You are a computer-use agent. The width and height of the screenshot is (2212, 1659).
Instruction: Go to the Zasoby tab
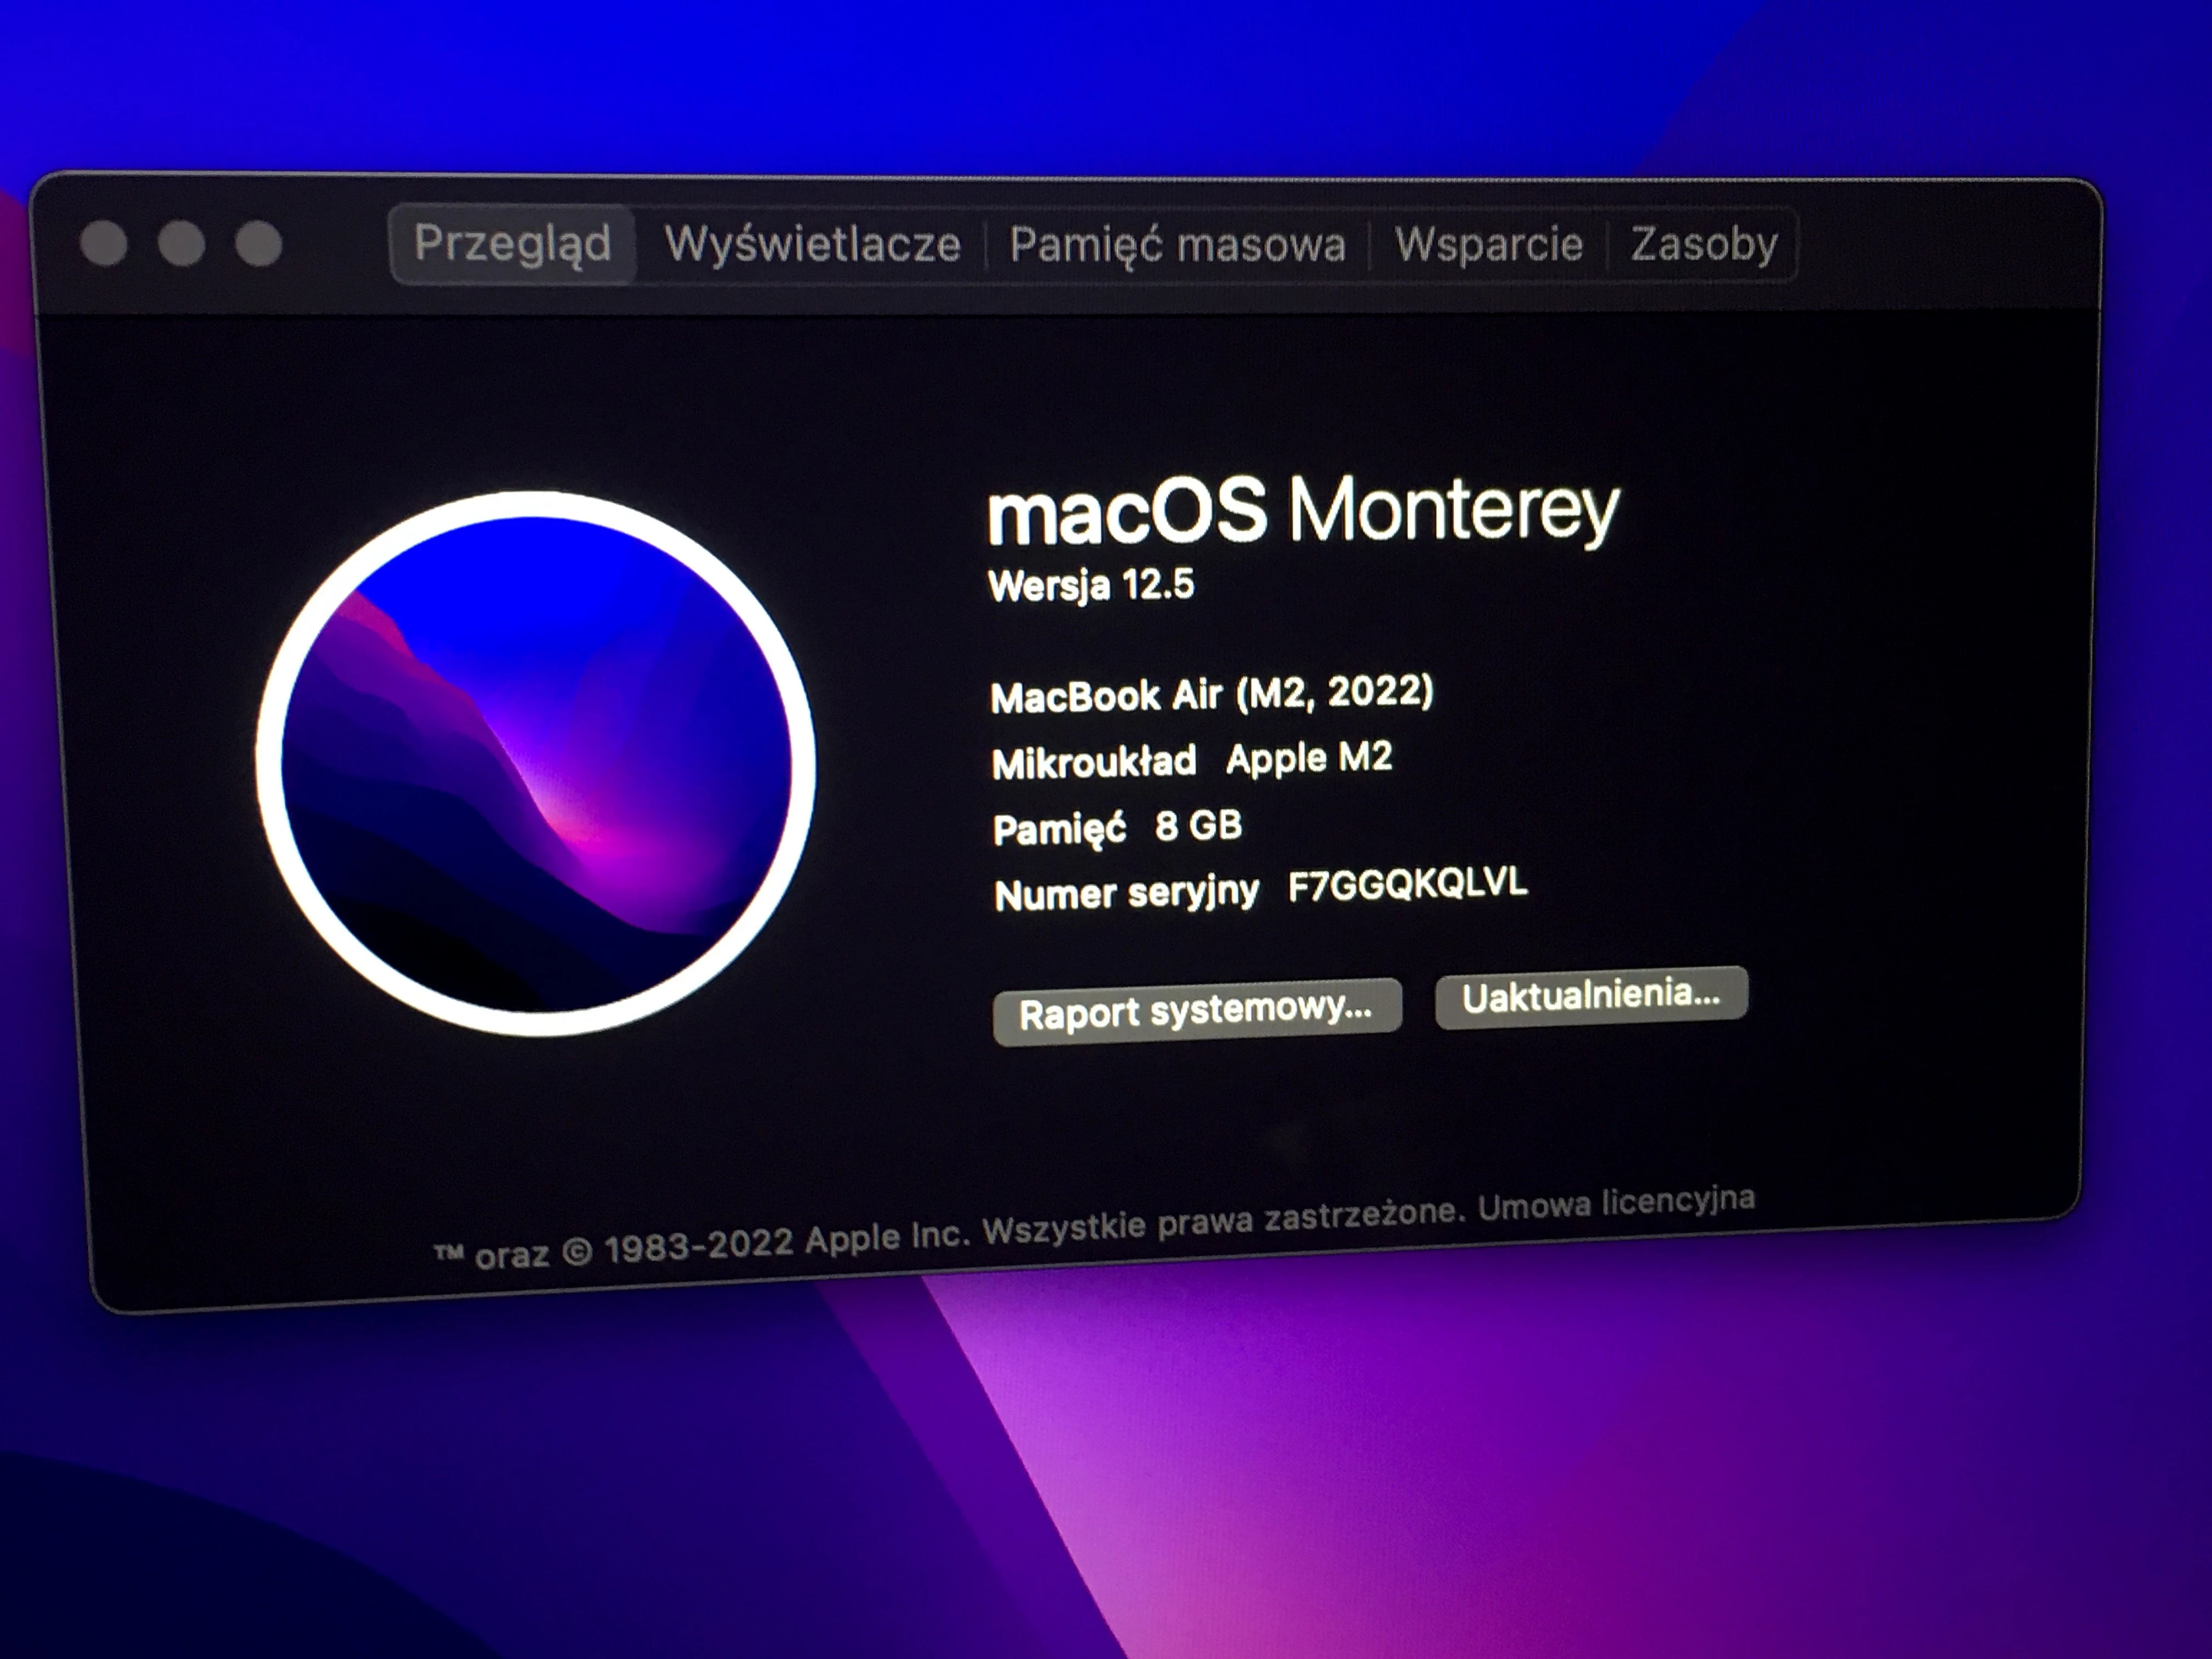click(x=1703, y=245)
